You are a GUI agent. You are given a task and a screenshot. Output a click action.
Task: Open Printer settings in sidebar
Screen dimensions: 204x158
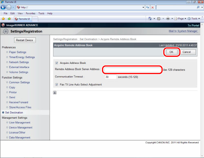[13, 92]
